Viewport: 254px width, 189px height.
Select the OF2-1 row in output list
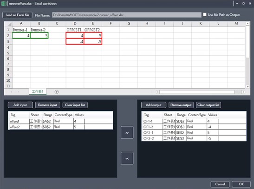(x=194, y=133)
